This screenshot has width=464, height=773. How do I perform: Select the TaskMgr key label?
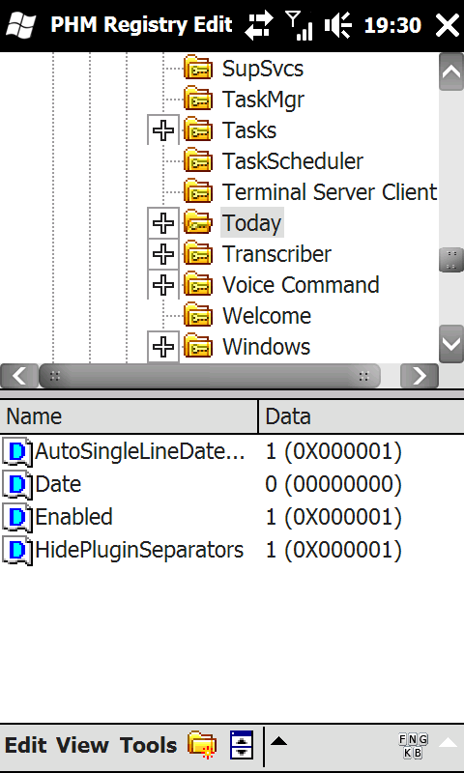(263, 100)
